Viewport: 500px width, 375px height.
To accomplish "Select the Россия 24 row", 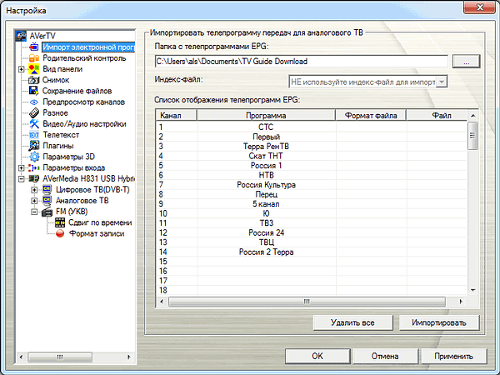I will (312, 232).
